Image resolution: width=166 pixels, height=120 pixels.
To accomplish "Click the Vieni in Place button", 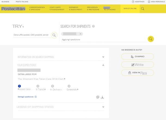I will click(137, 73).
